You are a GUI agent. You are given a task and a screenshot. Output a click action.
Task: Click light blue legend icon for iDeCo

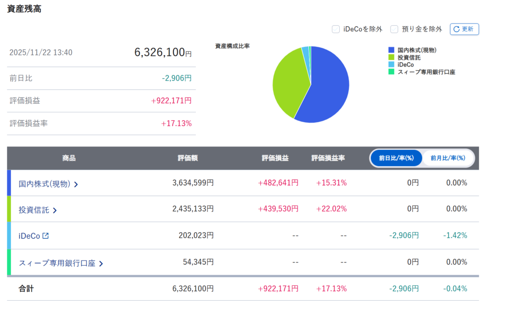coord(392,65)
